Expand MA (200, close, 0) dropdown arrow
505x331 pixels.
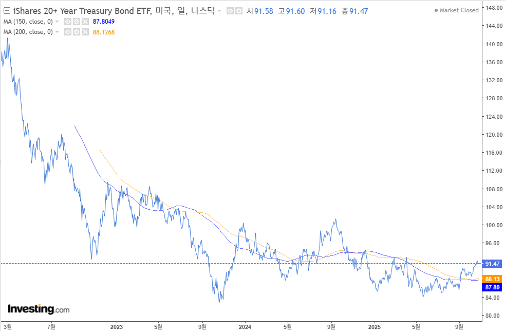57,32
